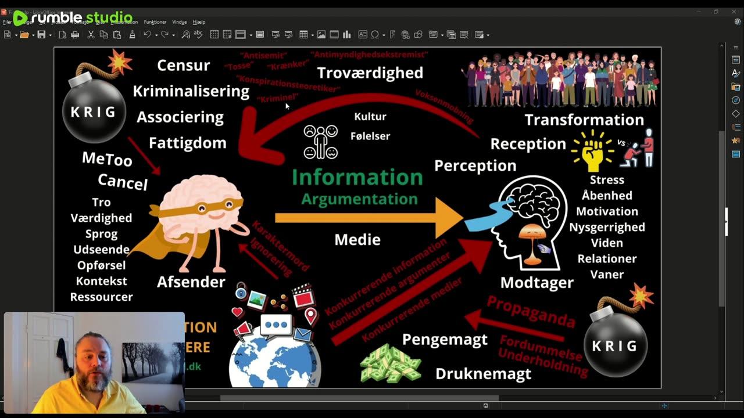Image resolution: width=744 pixels, height=418 pixels.
Task: Open the Vindue menu
Action: point(180,22)
